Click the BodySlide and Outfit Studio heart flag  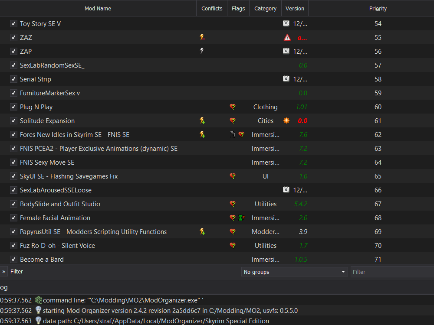233,204
